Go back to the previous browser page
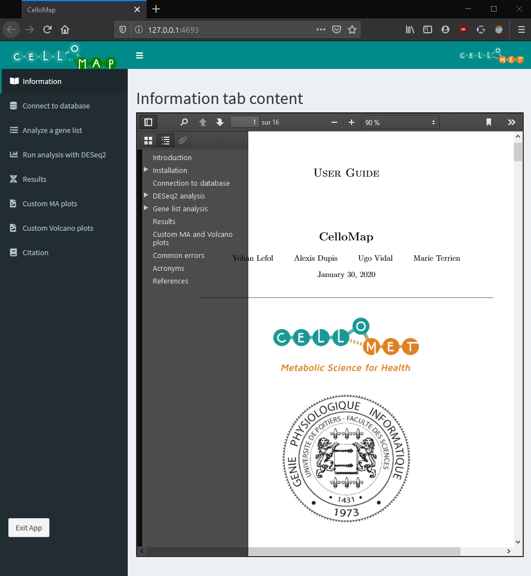Screen dimensions: 531x576 coord(11,30)
